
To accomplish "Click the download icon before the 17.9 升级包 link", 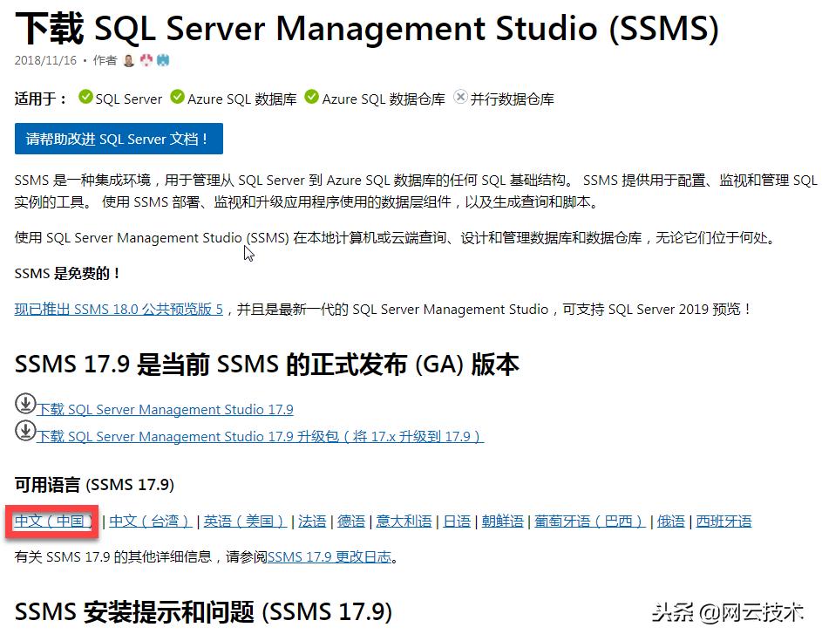I will (24, 431).
